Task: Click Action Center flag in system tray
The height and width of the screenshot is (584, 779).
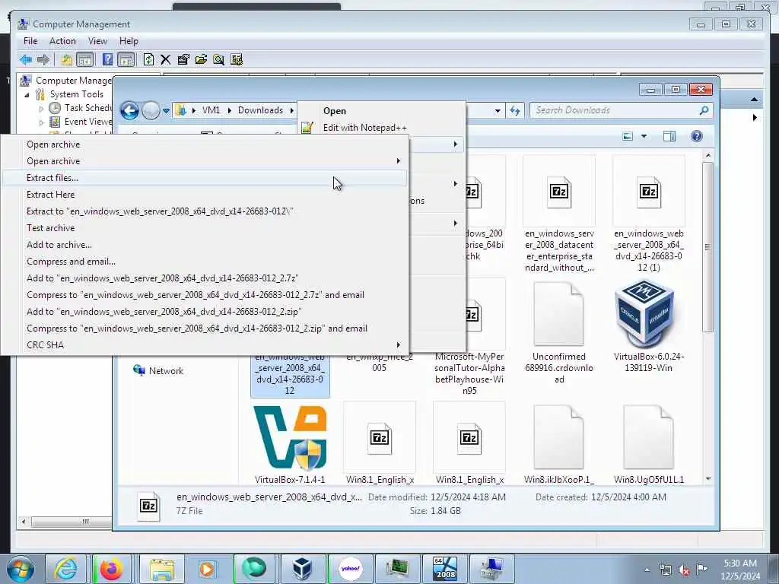Action: 701,569
